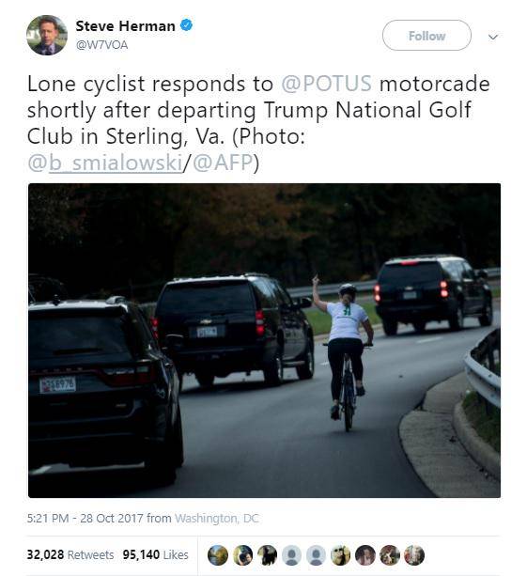Open the last liker's avatar
This screenshot has width=527, height=576.
pos(414,554)
